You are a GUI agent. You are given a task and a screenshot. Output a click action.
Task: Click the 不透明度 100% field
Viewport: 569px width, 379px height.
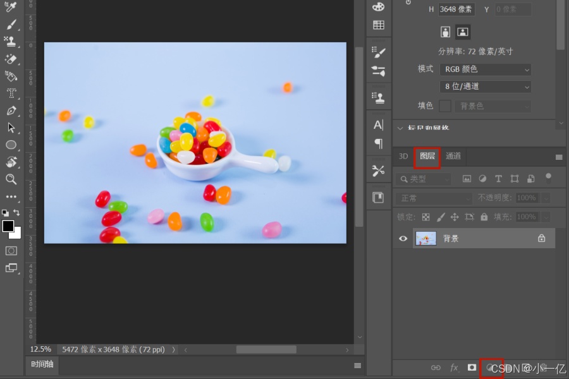pyautogui.click(x=527, y=198)
